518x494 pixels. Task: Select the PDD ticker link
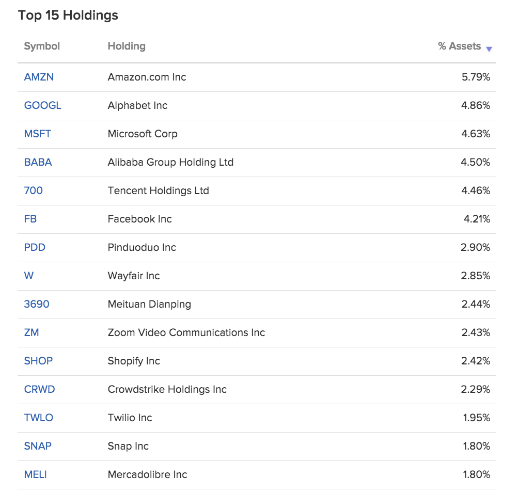click(35, 247)
